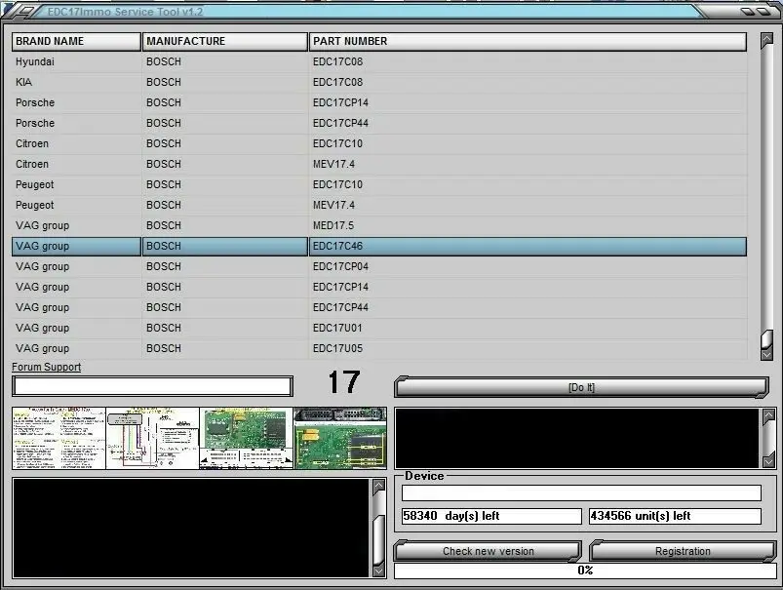
Task: Open third circuit board thumbnail
Action: (x=247, y=438)
